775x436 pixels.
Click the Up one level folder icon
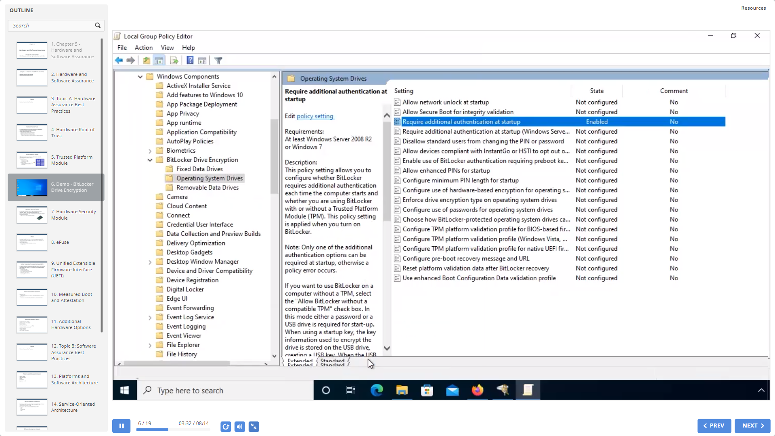click(147, 61)
